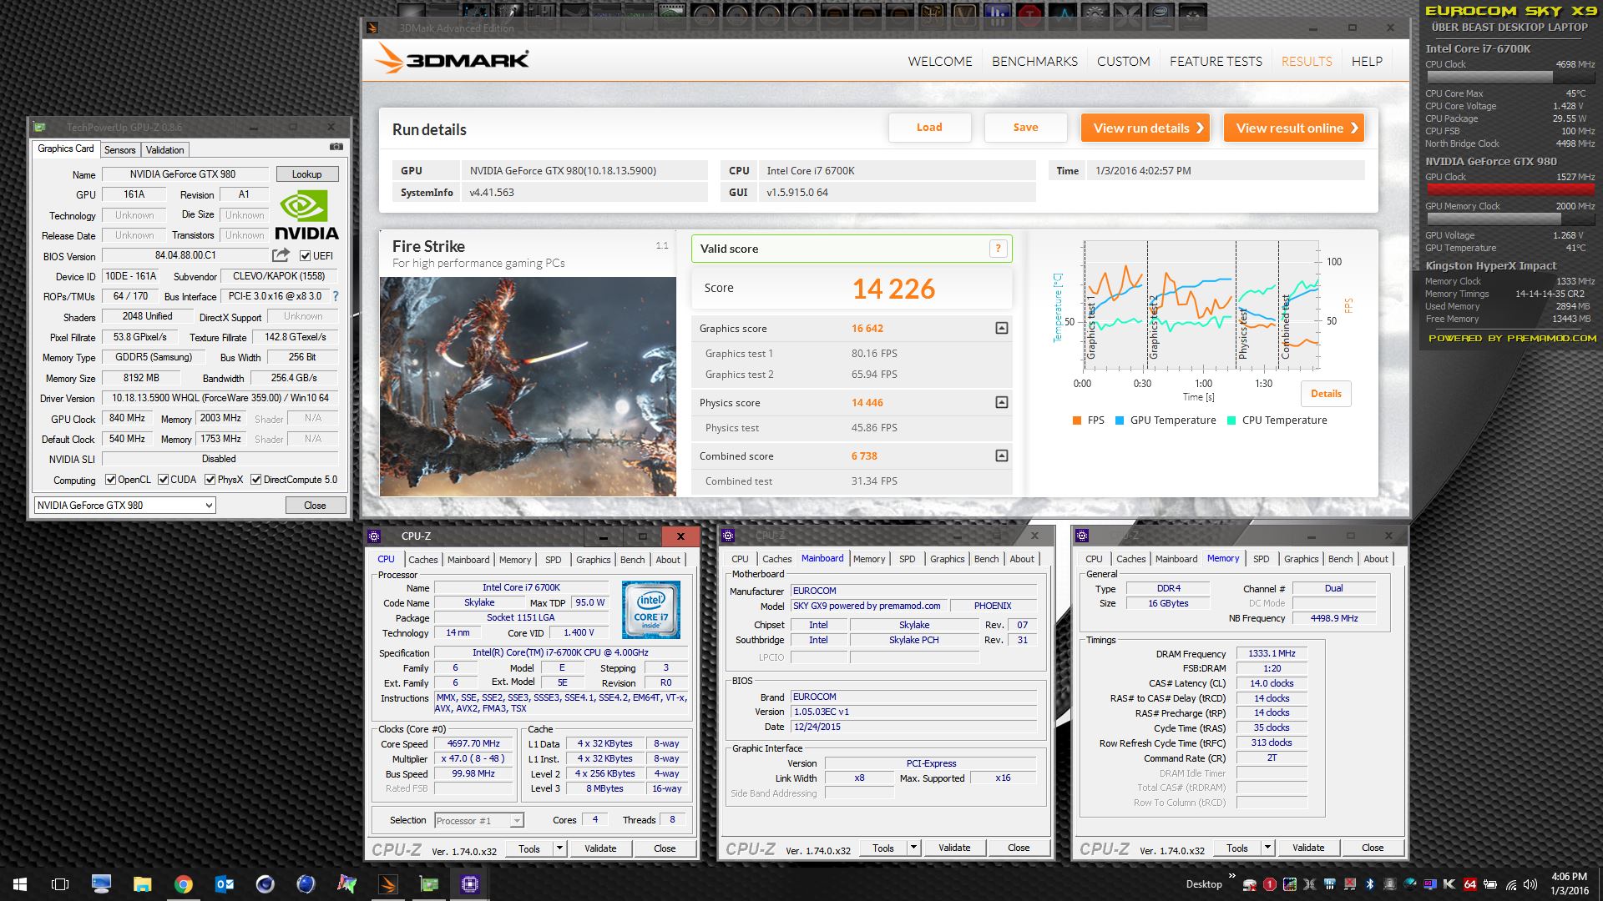Click the CPU Temperature green legend swatch
Image resolution: width=1603 pixels, height=901 pixels.
(x=1231, y=420)
